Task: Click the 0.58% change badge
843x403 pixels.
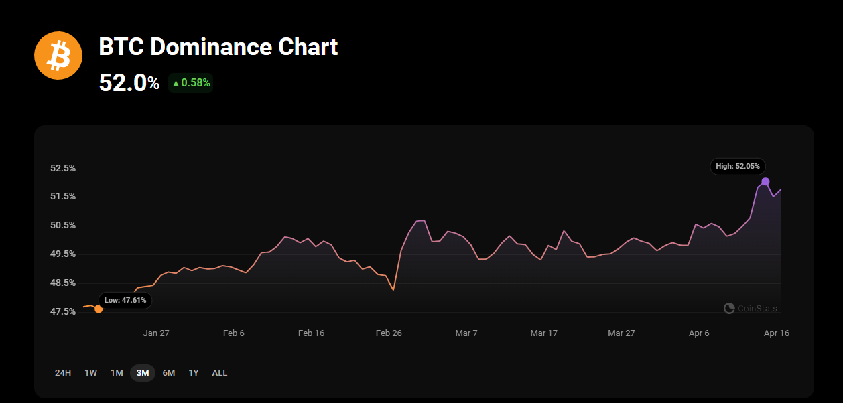Action: tap(191, 83)
